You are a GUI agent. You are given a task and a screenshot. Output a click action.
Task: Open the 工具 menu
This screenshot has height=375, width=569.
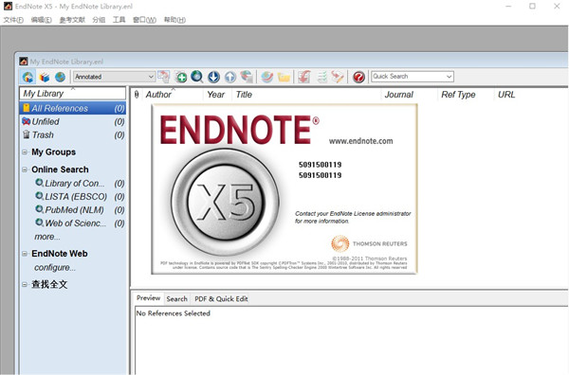click(x=119, y=20)
